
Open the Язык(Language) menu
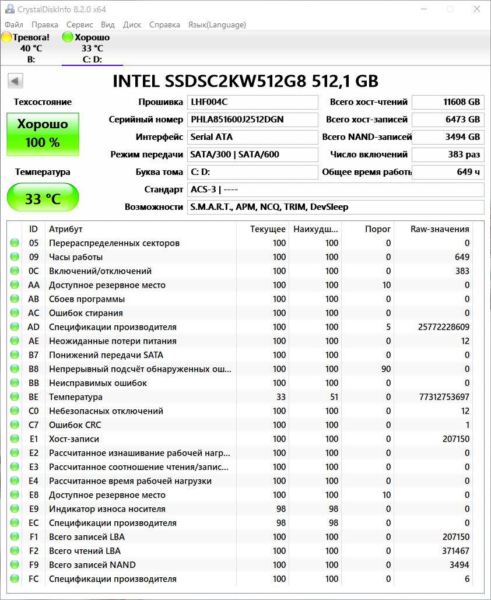[x=216, y=24]
